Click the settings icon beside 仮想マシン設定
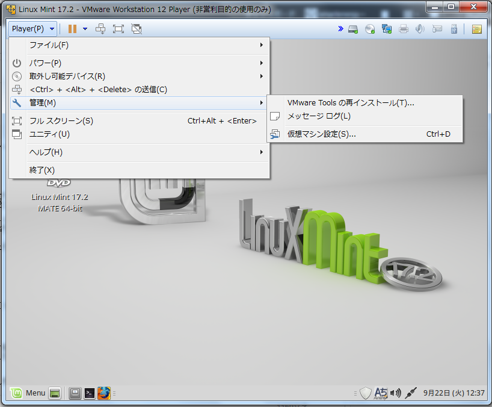The height and width of the screenshot is (407, 492). pyautogui.click(x=275, y=134)
